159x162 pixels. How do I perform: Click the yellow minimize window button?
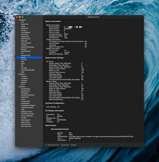20,17
